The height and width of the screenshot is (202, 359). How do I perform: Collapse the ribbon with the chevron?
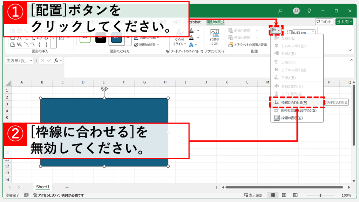tap(350, 50)
